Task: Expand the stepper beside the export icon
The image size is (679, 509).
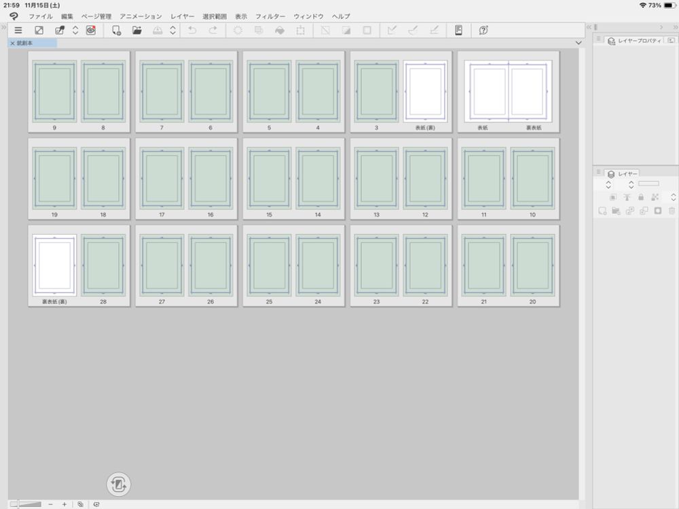Action: click(172, 31)
